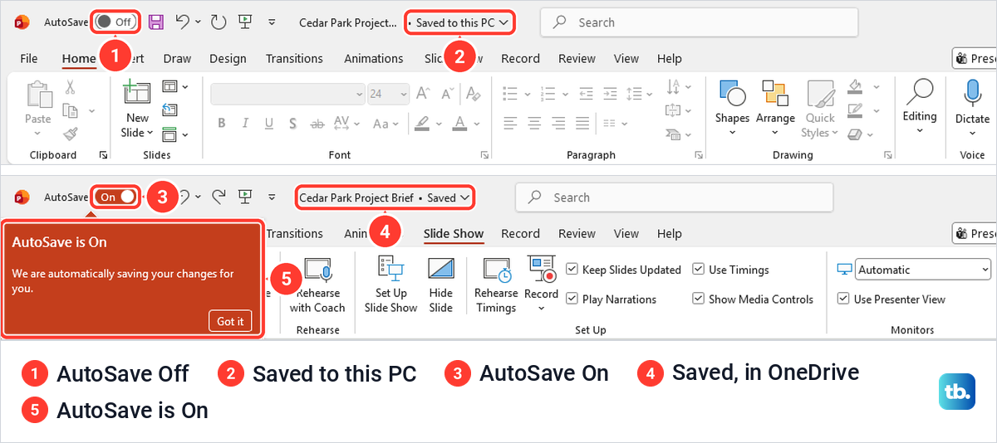The image size is (997, 443).
Task: Click the Cut scissors icon
Action: click(x=71, y=86)
